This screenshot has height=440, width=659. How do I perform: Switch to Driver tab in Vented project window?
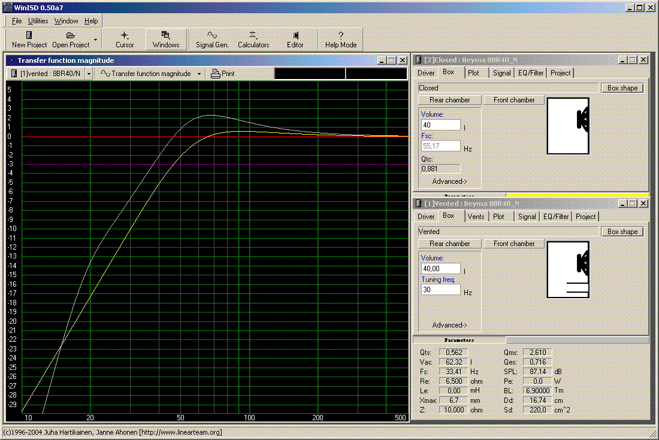[426, 217]
